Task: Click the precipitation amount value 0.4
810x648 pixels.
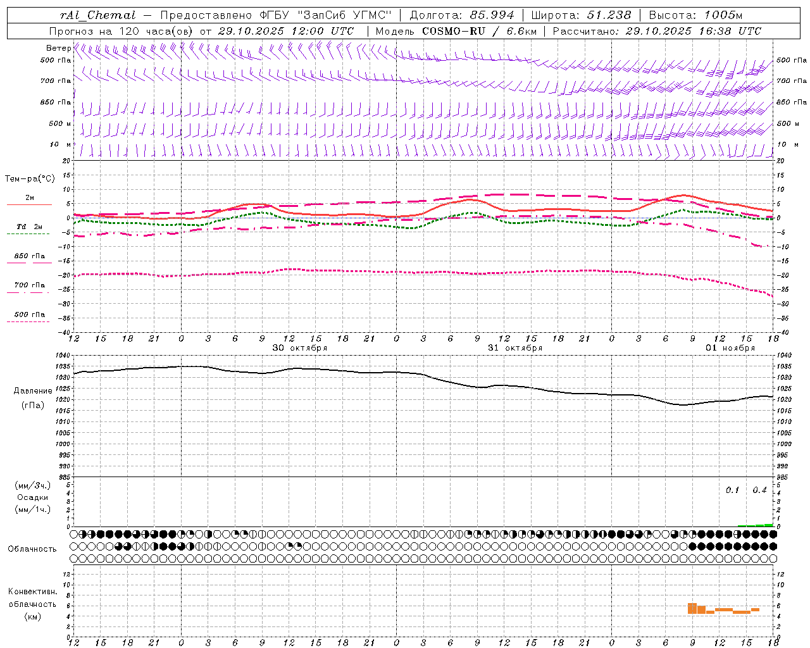Action: tap(759, 490)
